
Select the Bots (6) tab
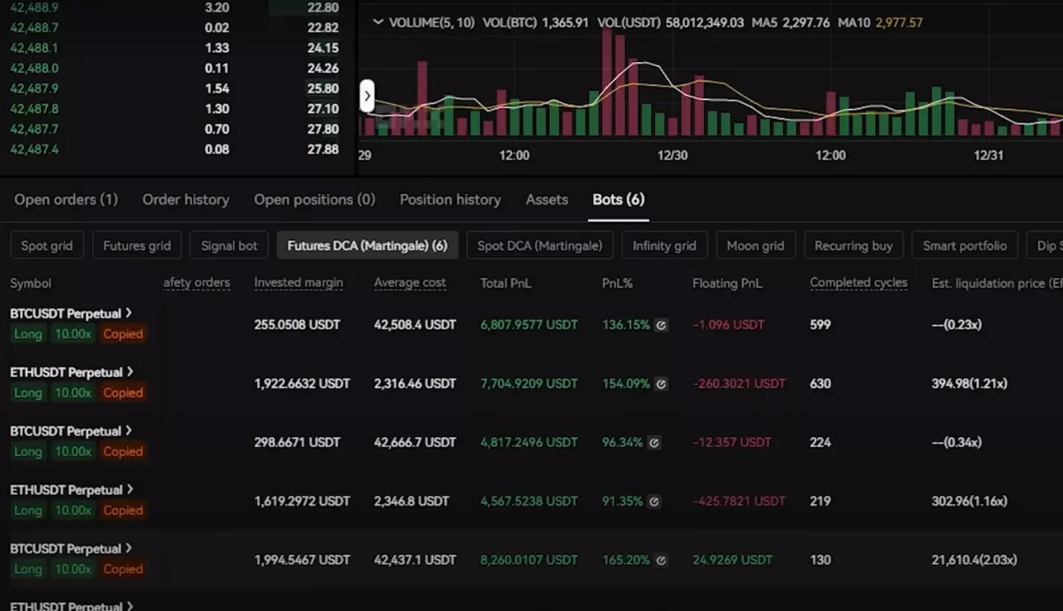618,199
